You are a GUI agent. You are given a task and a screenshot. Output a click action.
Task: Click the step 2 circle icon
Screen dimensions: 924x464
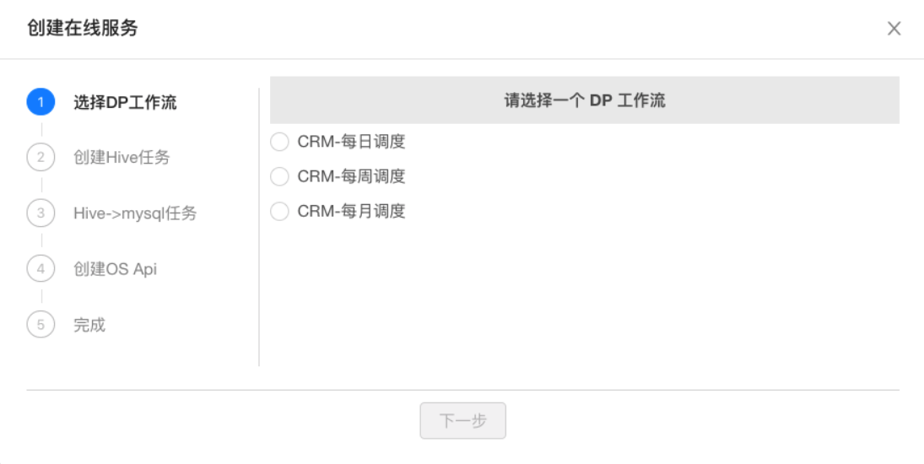point(41,157)
